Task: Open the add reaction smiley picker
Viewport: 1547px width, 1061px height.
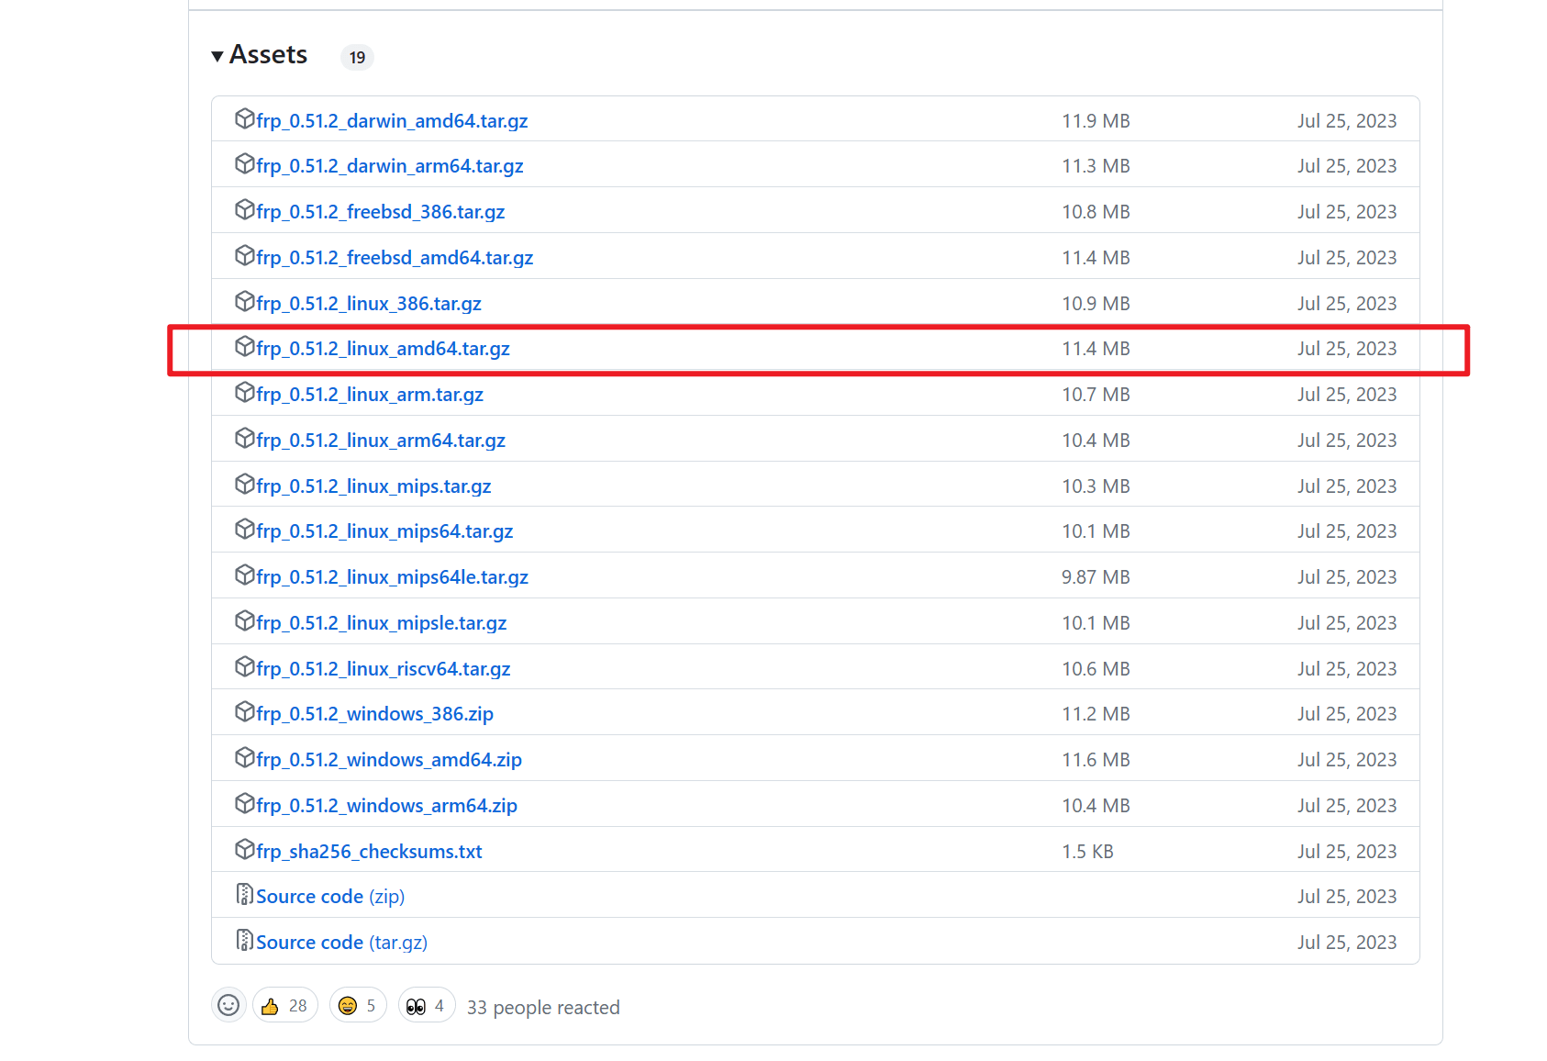Action: [x=228, y=1006]
